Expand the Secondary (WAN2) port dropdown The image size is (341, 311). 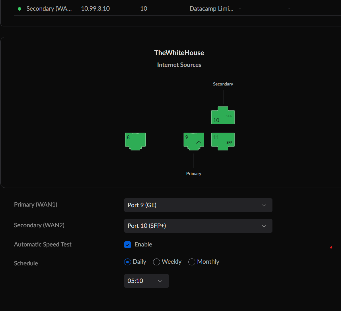[x=198, y=226]
